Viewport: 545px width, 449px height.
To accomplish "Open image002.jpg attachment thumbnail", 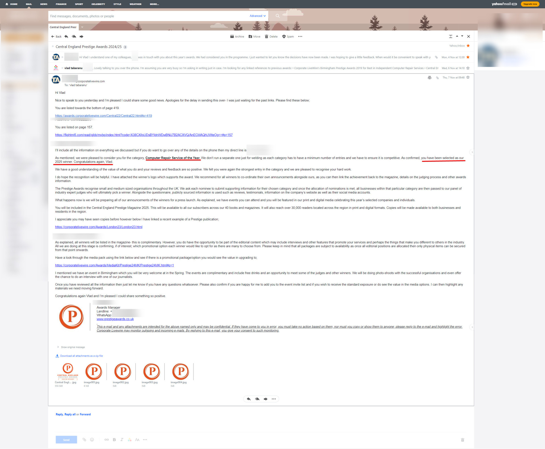I will (x=123, y=371).
